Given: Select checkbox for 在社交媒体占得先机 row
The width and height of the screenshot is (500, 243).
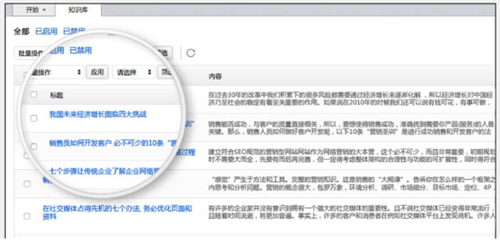Looking at the screenshot, I should point(27,216).
